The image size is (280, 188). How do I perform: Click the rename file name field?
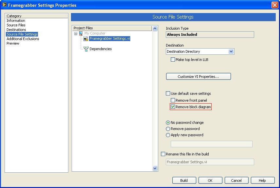click(210, 162)
